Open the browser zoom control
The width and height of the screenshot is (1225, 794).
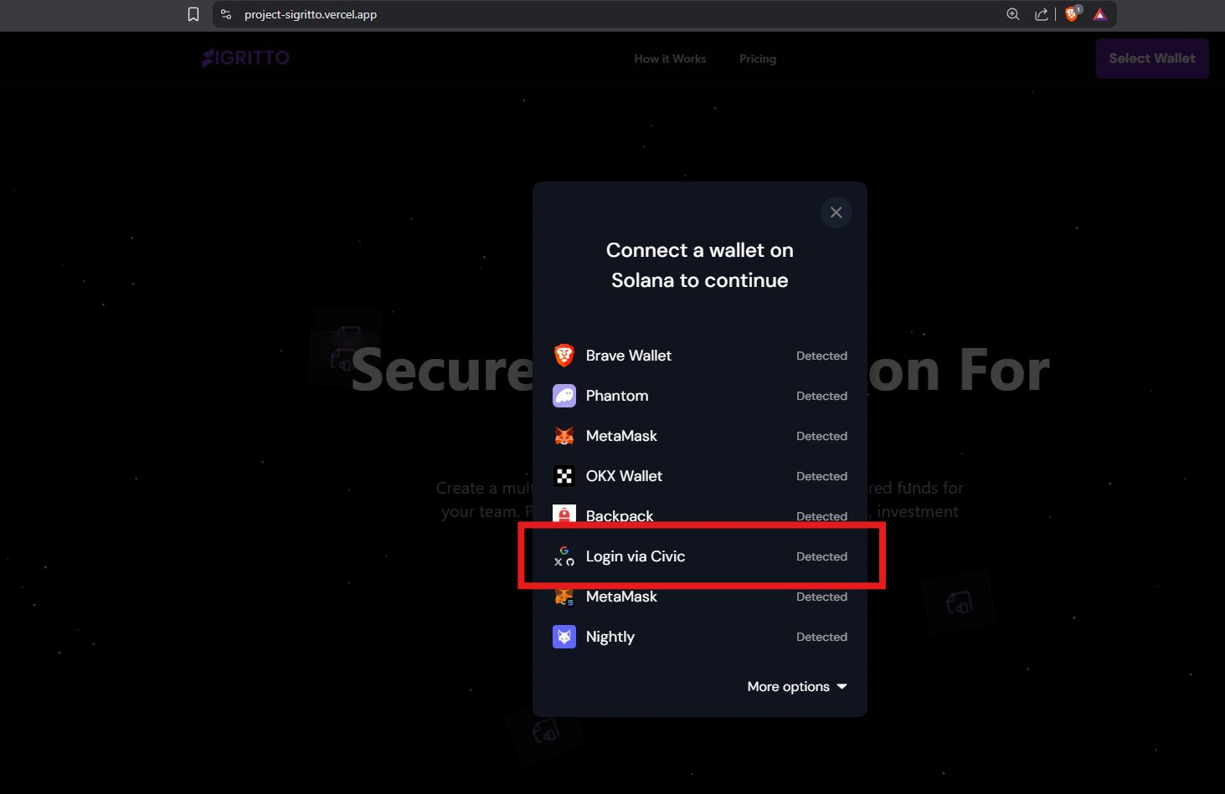point(1013,14)
